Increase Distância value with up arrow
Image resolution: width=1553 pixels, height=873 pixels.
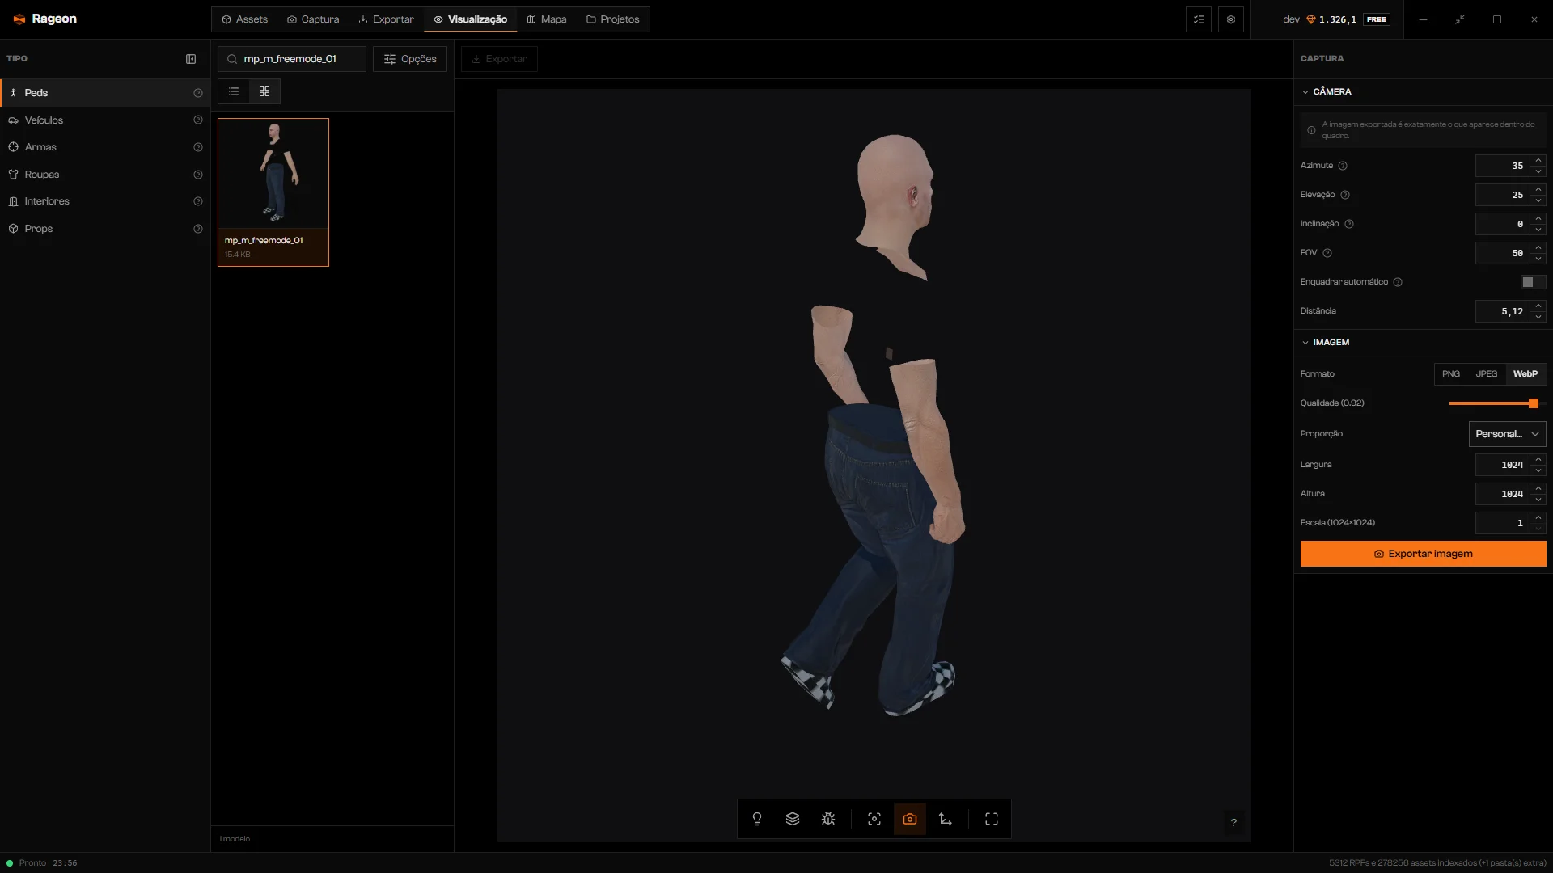(1538, 306)
